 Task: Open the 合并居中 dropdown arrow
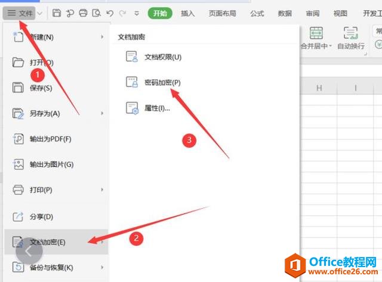[330, 46]
